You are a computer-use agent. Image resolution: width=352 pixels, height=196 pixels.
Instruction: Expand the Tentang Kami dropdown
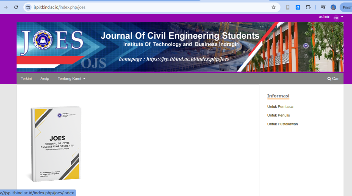[71, 78]
